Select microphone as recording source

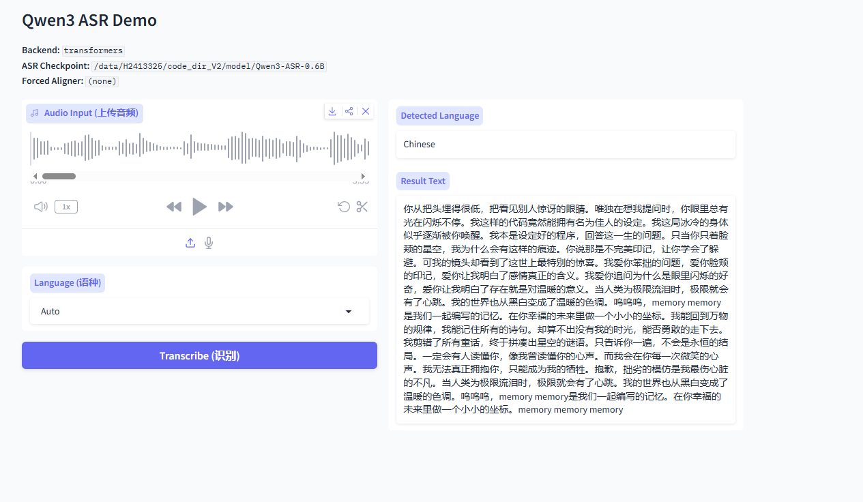tap(209, 243)
